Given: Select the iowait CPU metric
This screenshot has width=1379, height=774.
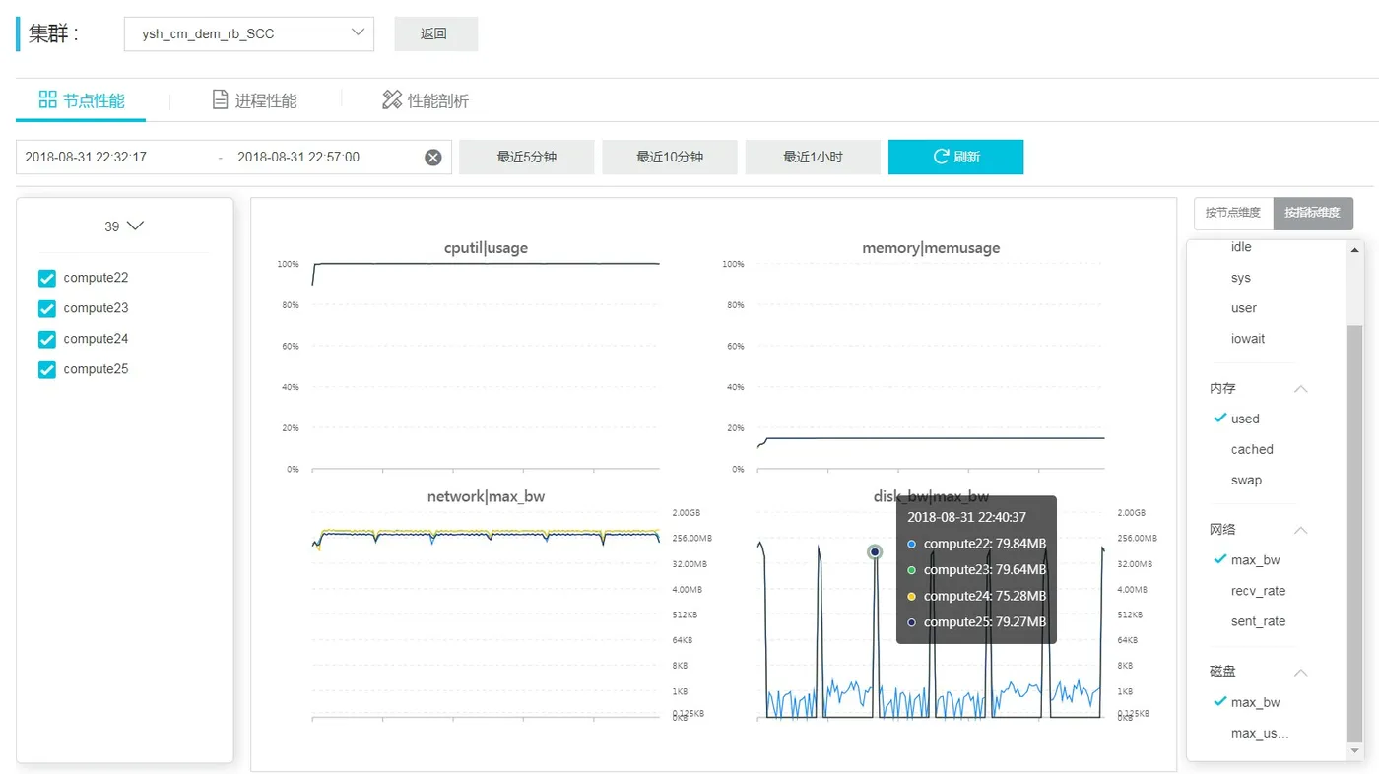Looking at the screenshot, I should click(1248, 339).
